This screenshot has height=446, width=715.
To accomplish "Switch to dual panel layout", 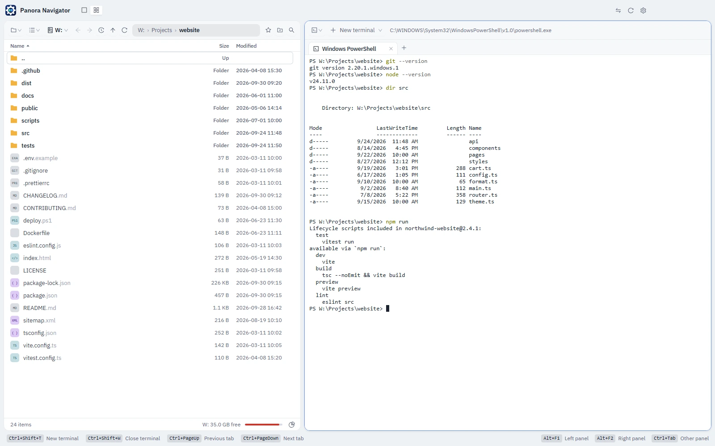I will (97, 10).
